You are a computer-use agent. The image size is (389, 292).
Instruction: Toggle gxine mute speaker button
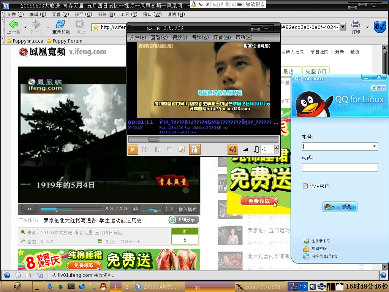(x=233, y=149)
